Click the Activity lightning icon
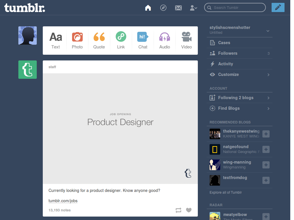This screenshot has width=294, height=220. coord(212,64)
